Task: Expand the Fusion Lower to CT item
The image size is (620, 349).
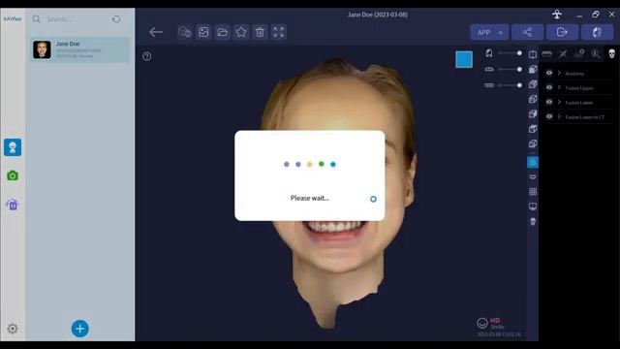Action: 560,116
